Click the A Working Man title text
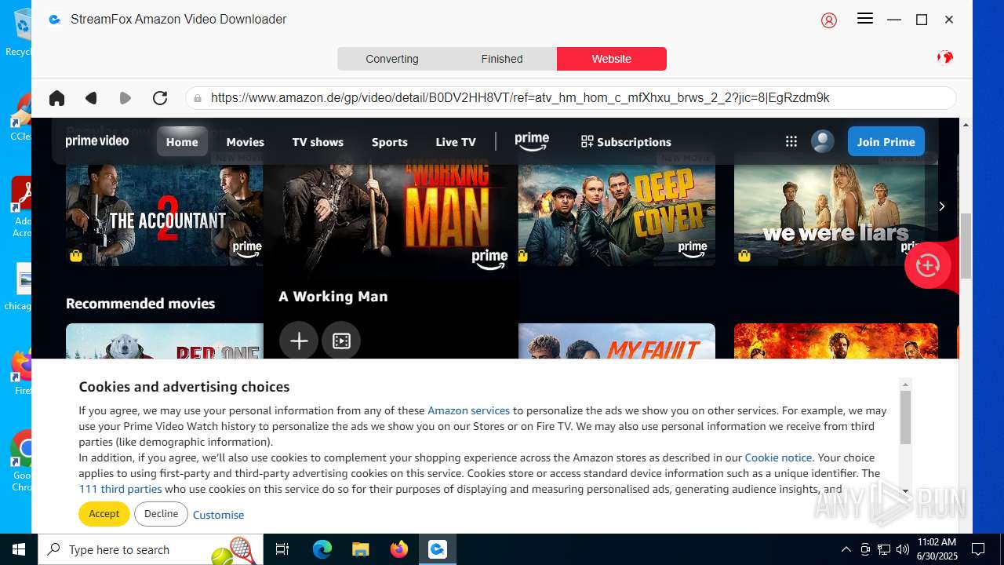 pos(333,297)
